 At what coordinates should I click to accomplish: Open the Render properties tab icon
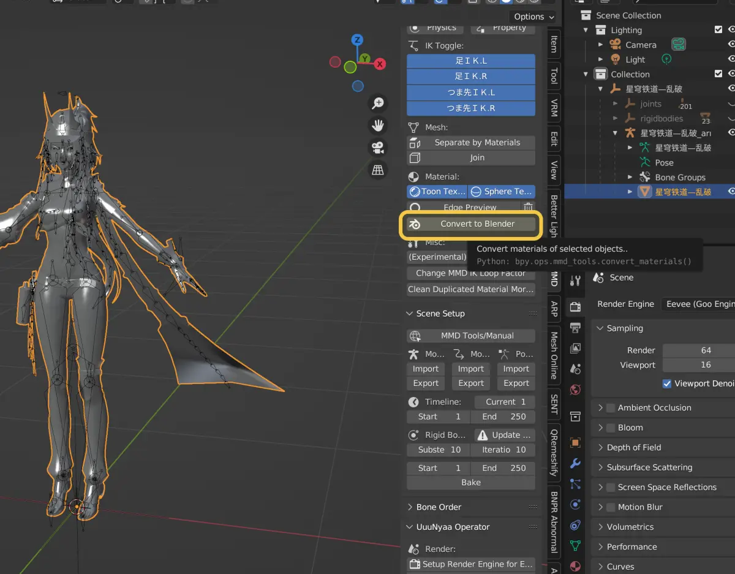pyautogui.click(x=575, y=306)
